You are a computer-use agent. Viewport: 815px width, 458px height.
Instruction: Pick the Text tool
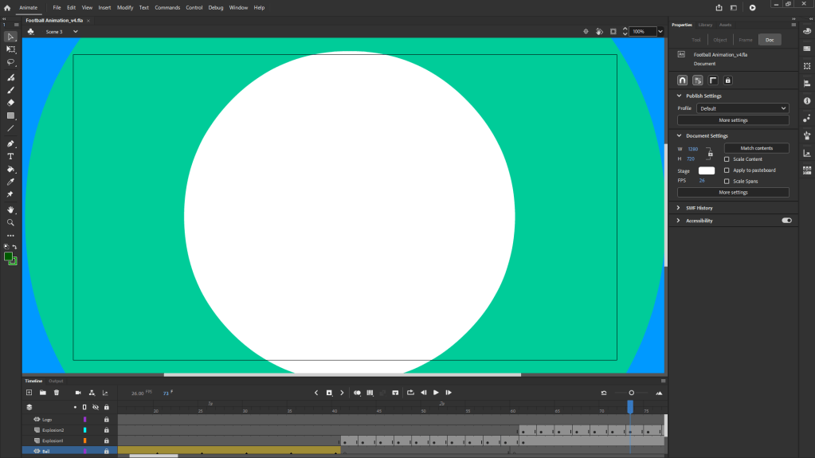(11, 157)
